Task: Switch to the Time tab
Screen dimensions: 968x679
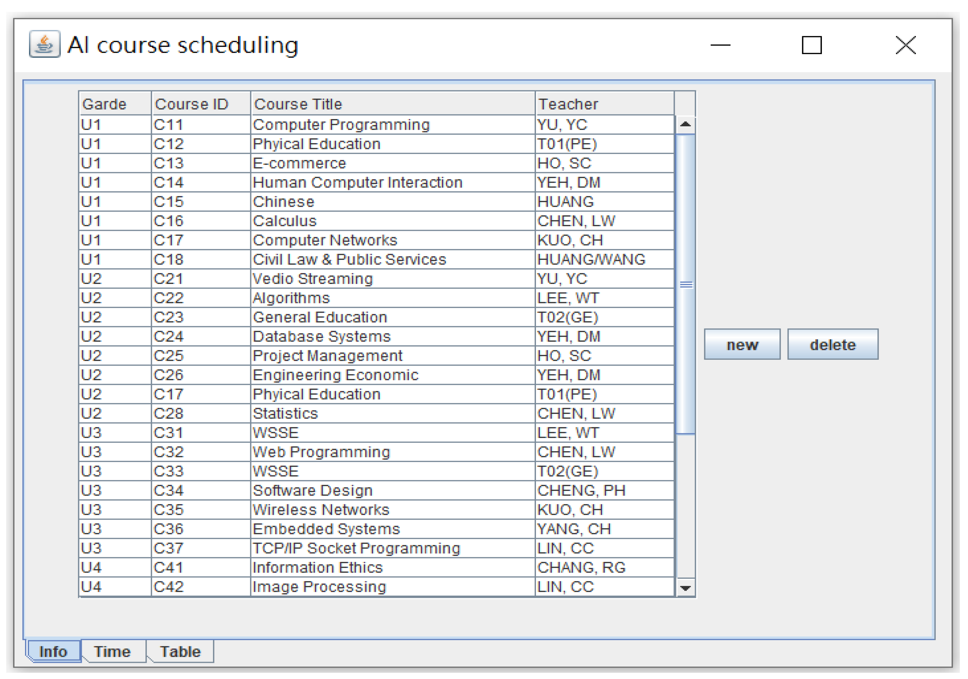Action: pos(112,651)
